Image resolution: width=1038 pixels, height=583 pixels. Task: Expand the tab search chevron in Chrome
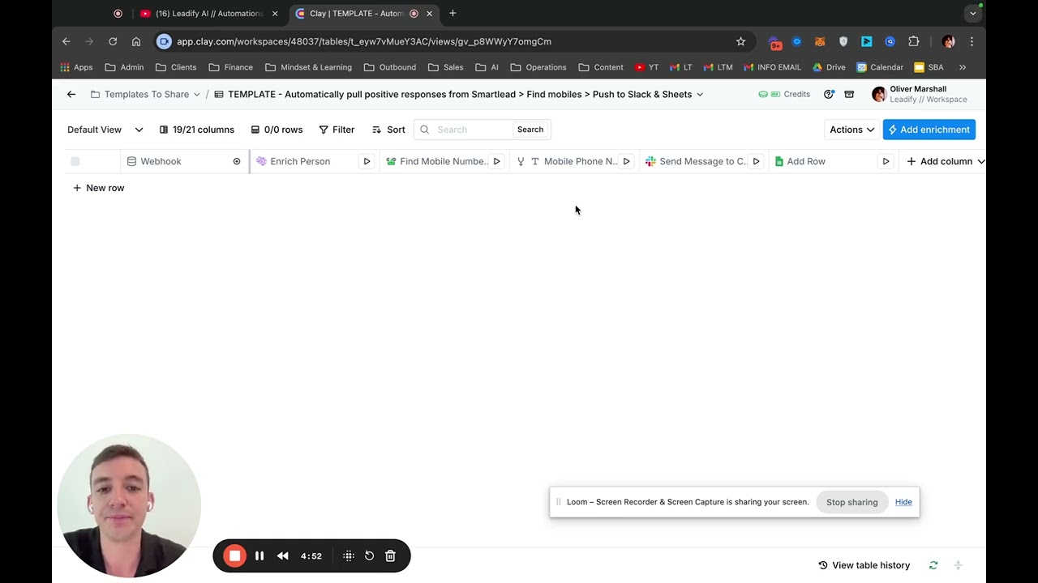point(973,13)
